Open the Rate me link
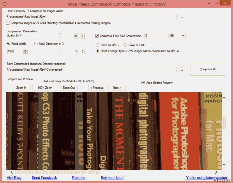 tap(79, 178)
